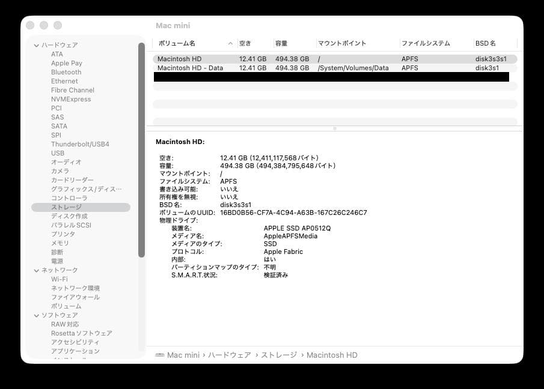The width and height of the screenshot is (544, 389).
Task: Collapse the ハードウェア section in the sidebar
Action: (37, 45)
